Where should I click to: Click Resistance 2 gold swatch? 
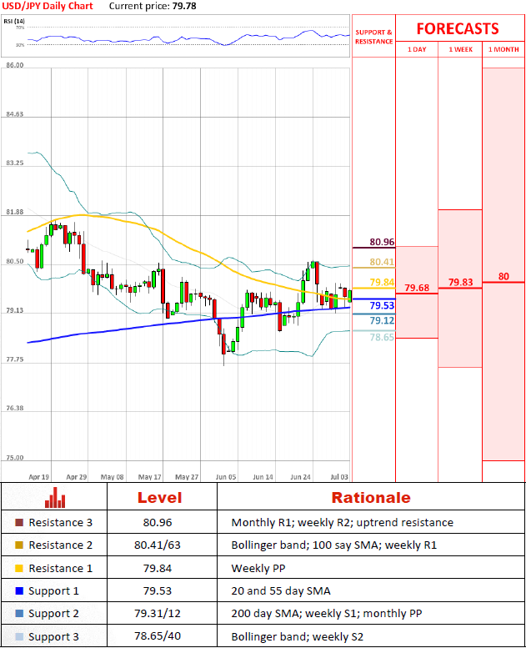pyautogui.click(x=19, y=545)
